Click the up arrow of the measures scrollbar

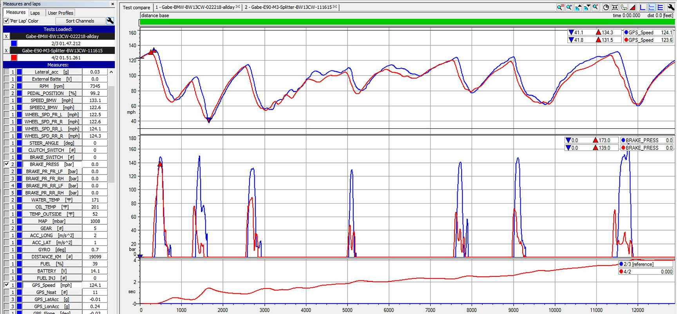click(x=111, y=72)
